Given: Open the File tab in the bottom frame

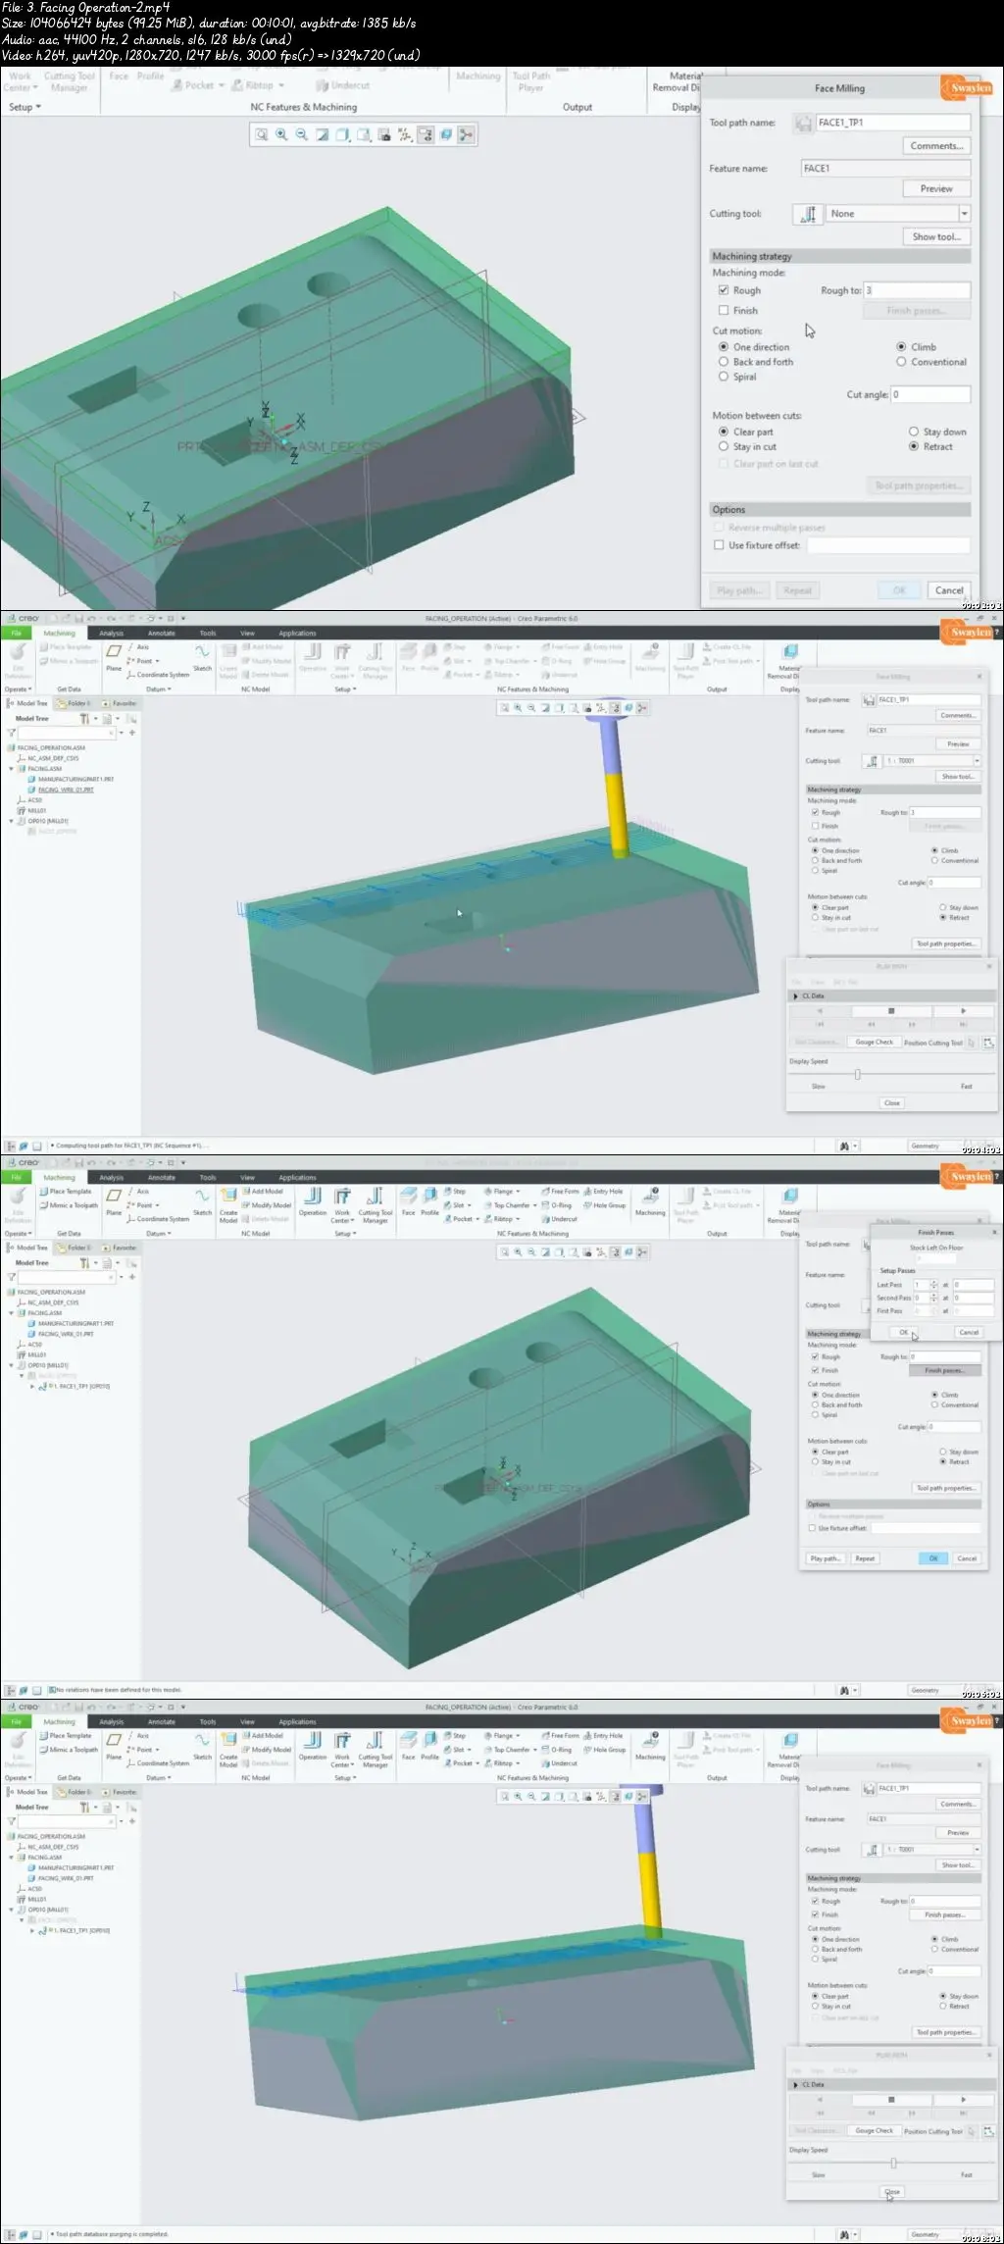Looking at the screenshot, I should (x=17, y=1721).
